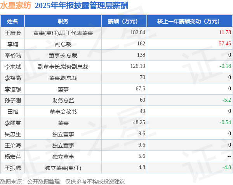Click the position 副董事长,常务副总裁
Viewport: 233px width, 185px height.
point(63,67)
